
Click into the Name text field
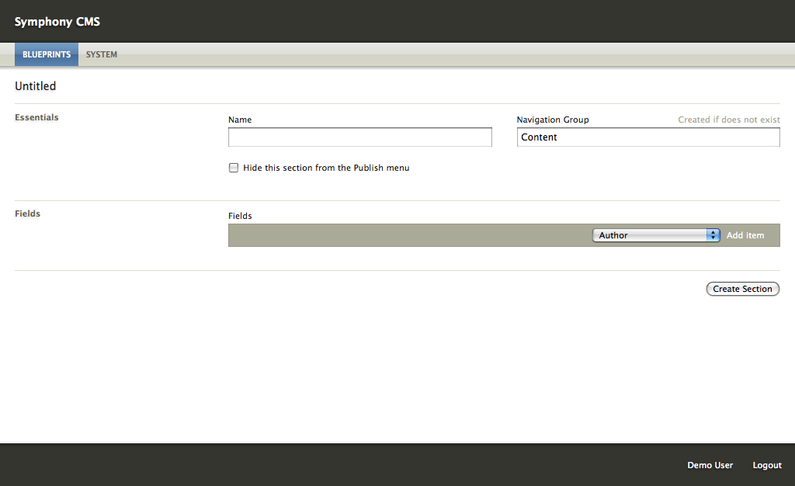[360, 137]
